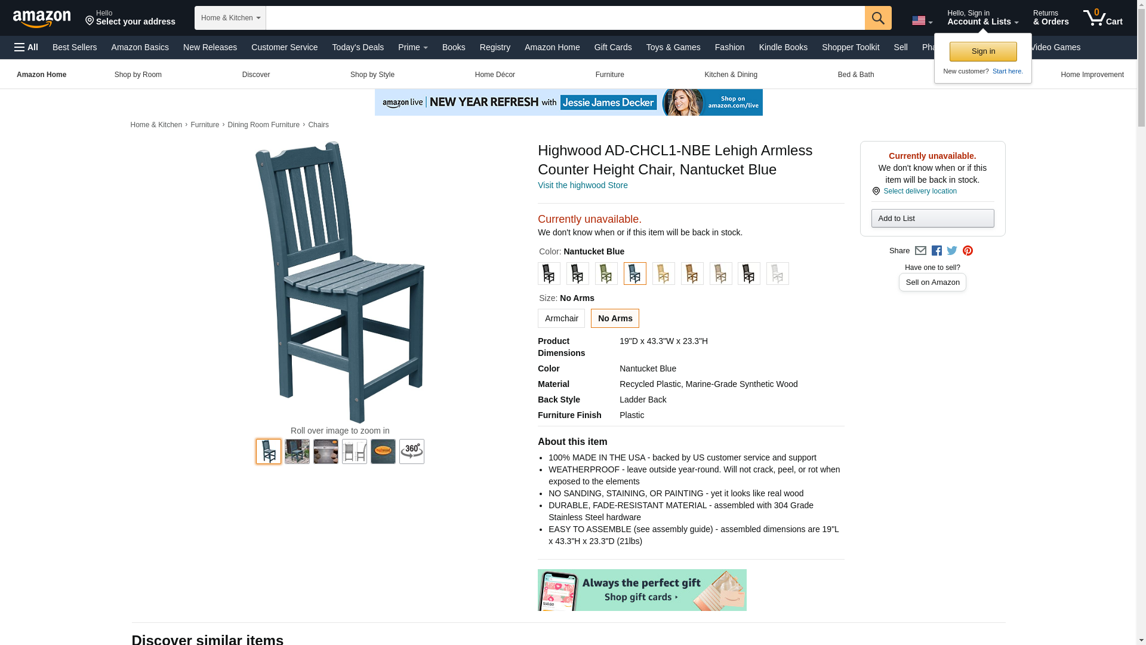
Task: Expand the Home & Kitchen search category dropdown
Action: [x=230, y=18]
